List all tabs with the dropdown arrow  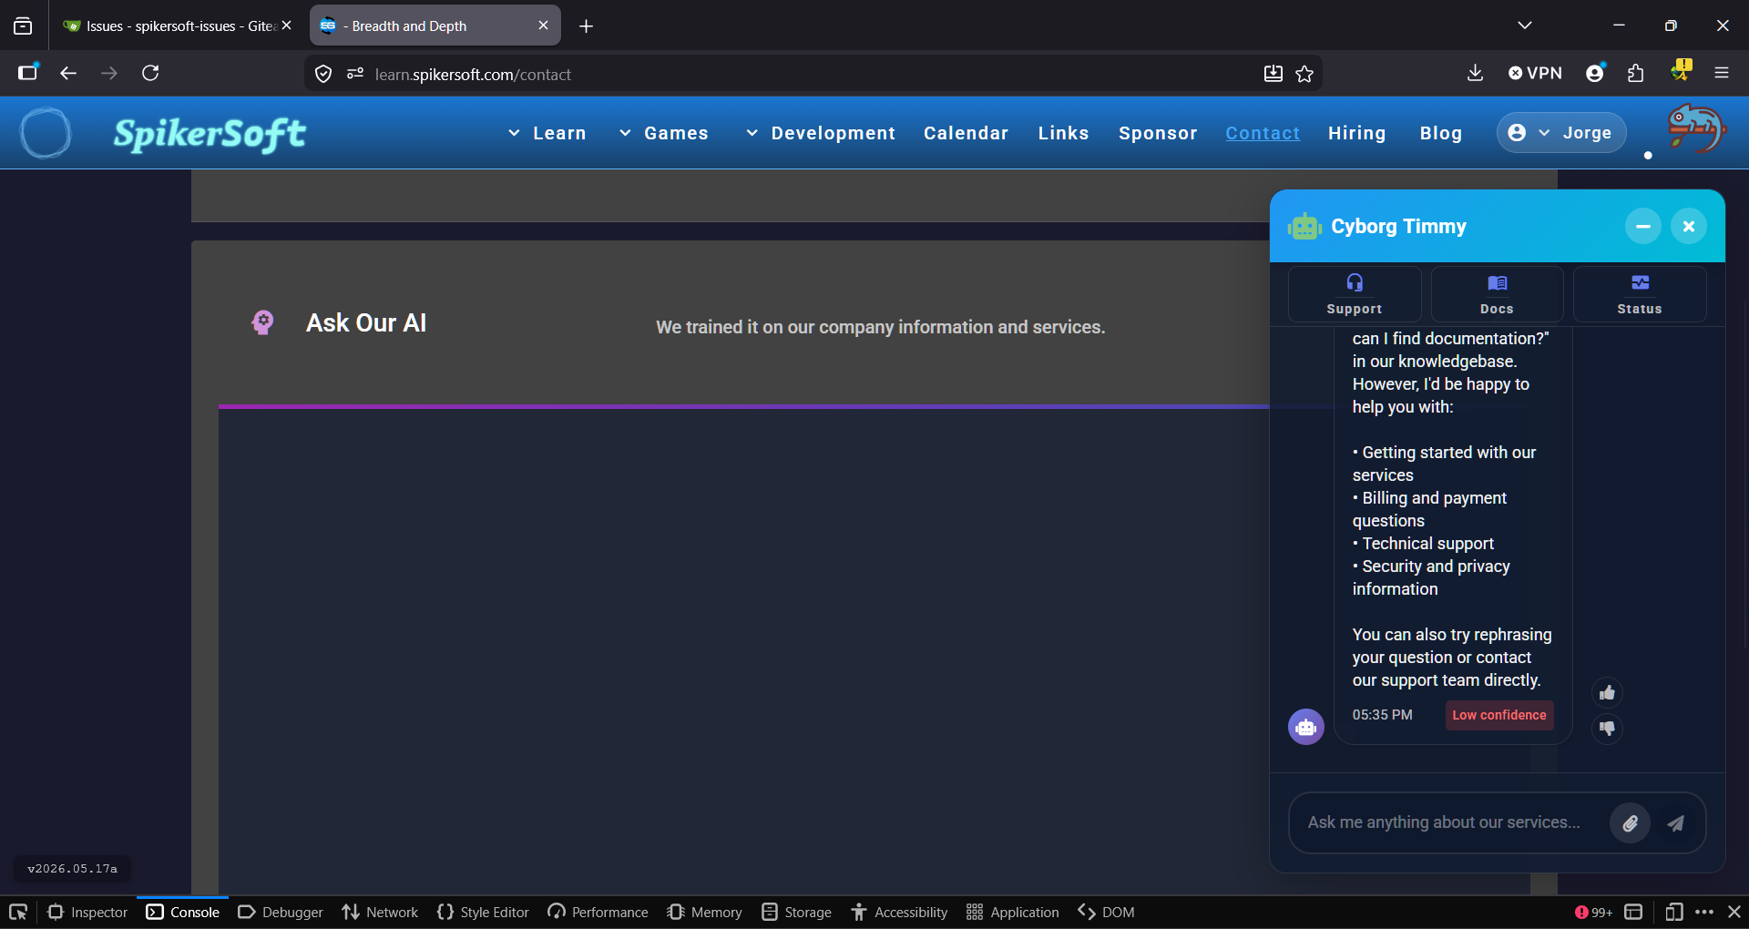click(x=1525, y=26)
